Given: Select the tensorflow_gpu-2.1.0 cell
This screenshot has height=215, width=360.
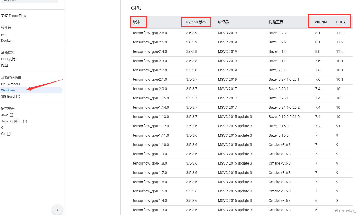Looking at the screenshot, I should (150, 79).
